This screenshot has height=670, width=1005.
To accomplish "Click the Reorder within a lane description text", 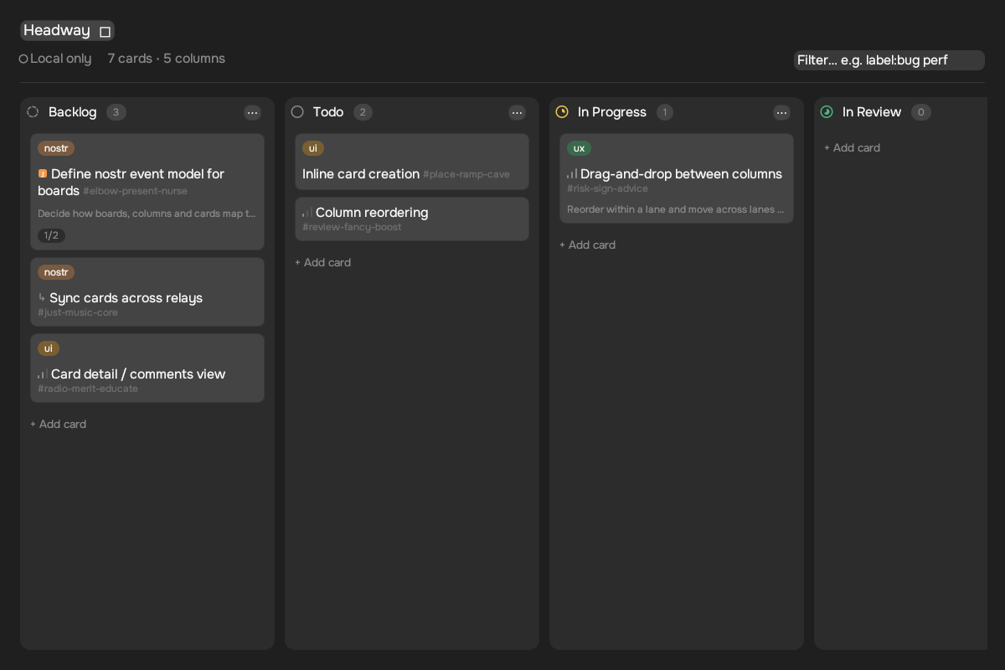I will [x=677, y=210].
